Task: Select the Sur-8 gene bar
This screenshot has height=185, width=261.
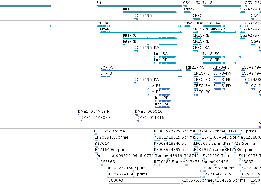Action: (221, 6)
